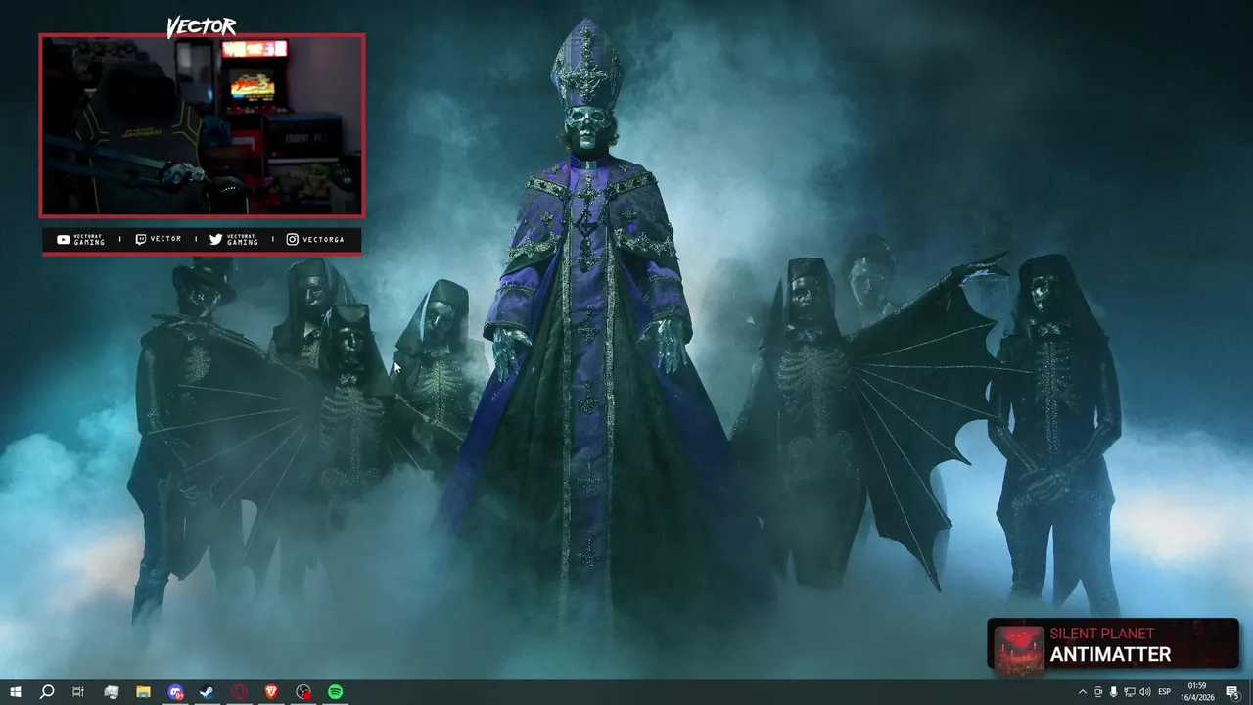
Task: Show hidden system tray icons
Action: click(1082, 692)
